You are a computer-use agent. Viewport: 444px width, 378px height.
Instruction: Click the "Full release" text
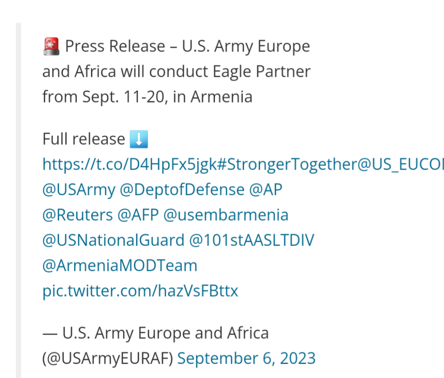84,139
